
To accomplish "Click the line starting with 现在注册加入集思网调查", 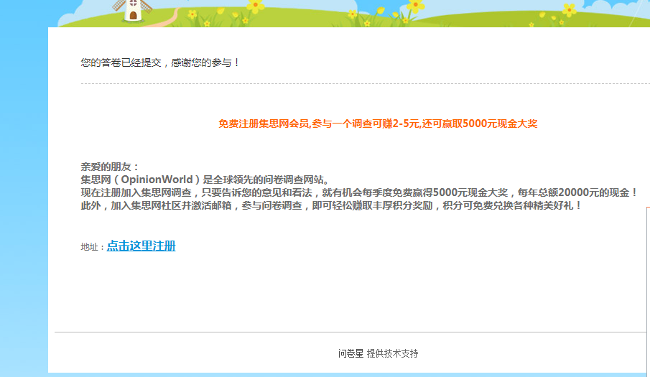I will (358, 192).
